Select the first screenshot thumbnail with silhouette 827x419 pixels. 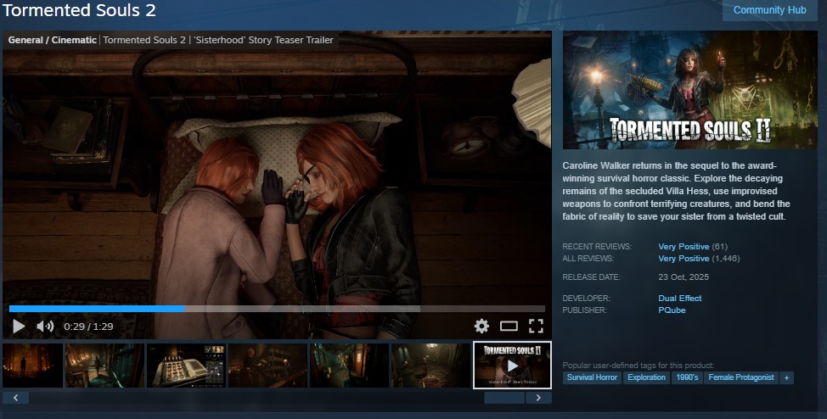coord(33,366)
